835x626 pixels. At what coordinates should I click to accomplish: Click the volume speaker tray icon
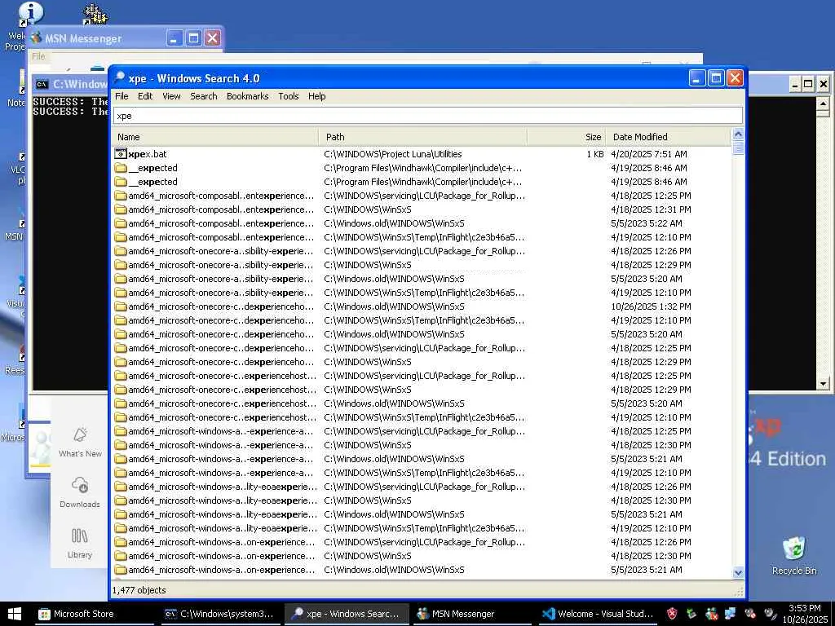(770, 614)
